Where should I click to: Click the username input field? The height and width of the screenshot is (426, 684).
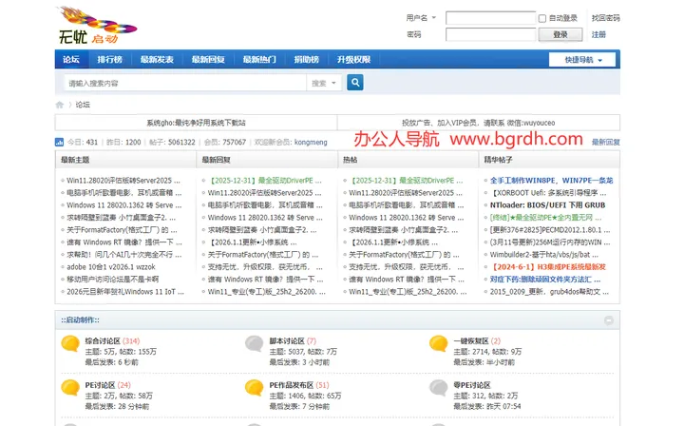tap(490, 18)
